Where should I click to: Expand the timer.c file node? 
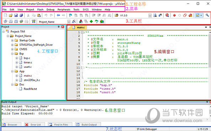point(17,62)
